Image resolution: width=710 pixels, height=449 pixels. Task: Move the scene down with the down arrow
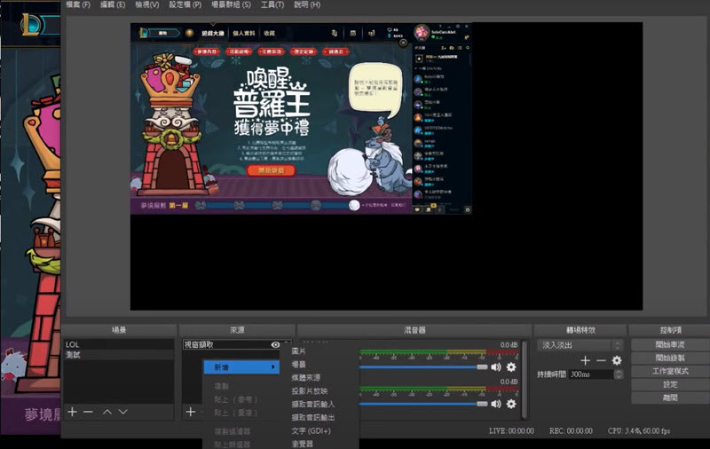[x=122, y=412]
